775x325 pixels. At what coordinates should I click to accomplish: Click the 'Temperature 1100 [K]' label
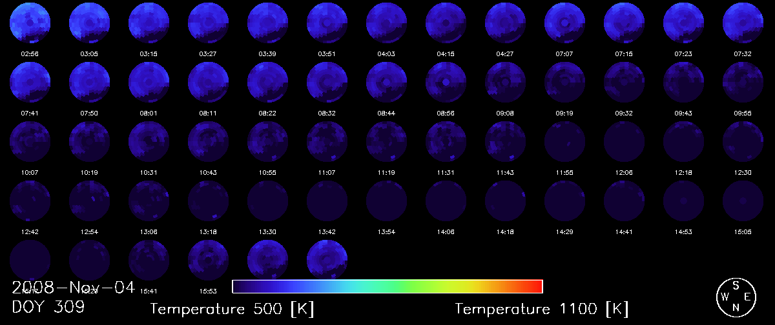tap(542, 310)
